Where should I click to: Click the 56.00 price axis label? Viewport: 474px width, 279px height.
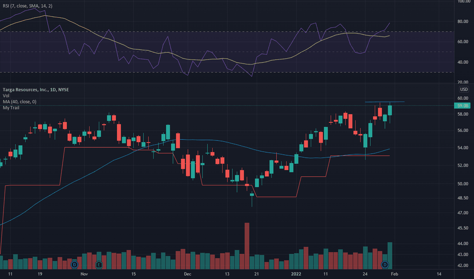click(462, 130)
